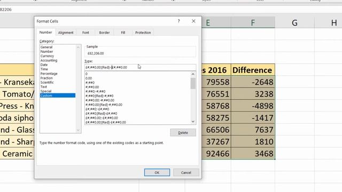This screenshot has height=192, width=342.
Task: Select column F header
Action: 253,22
